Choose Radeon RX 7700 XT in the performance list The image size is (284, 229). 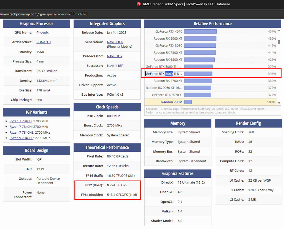[168, 81]
